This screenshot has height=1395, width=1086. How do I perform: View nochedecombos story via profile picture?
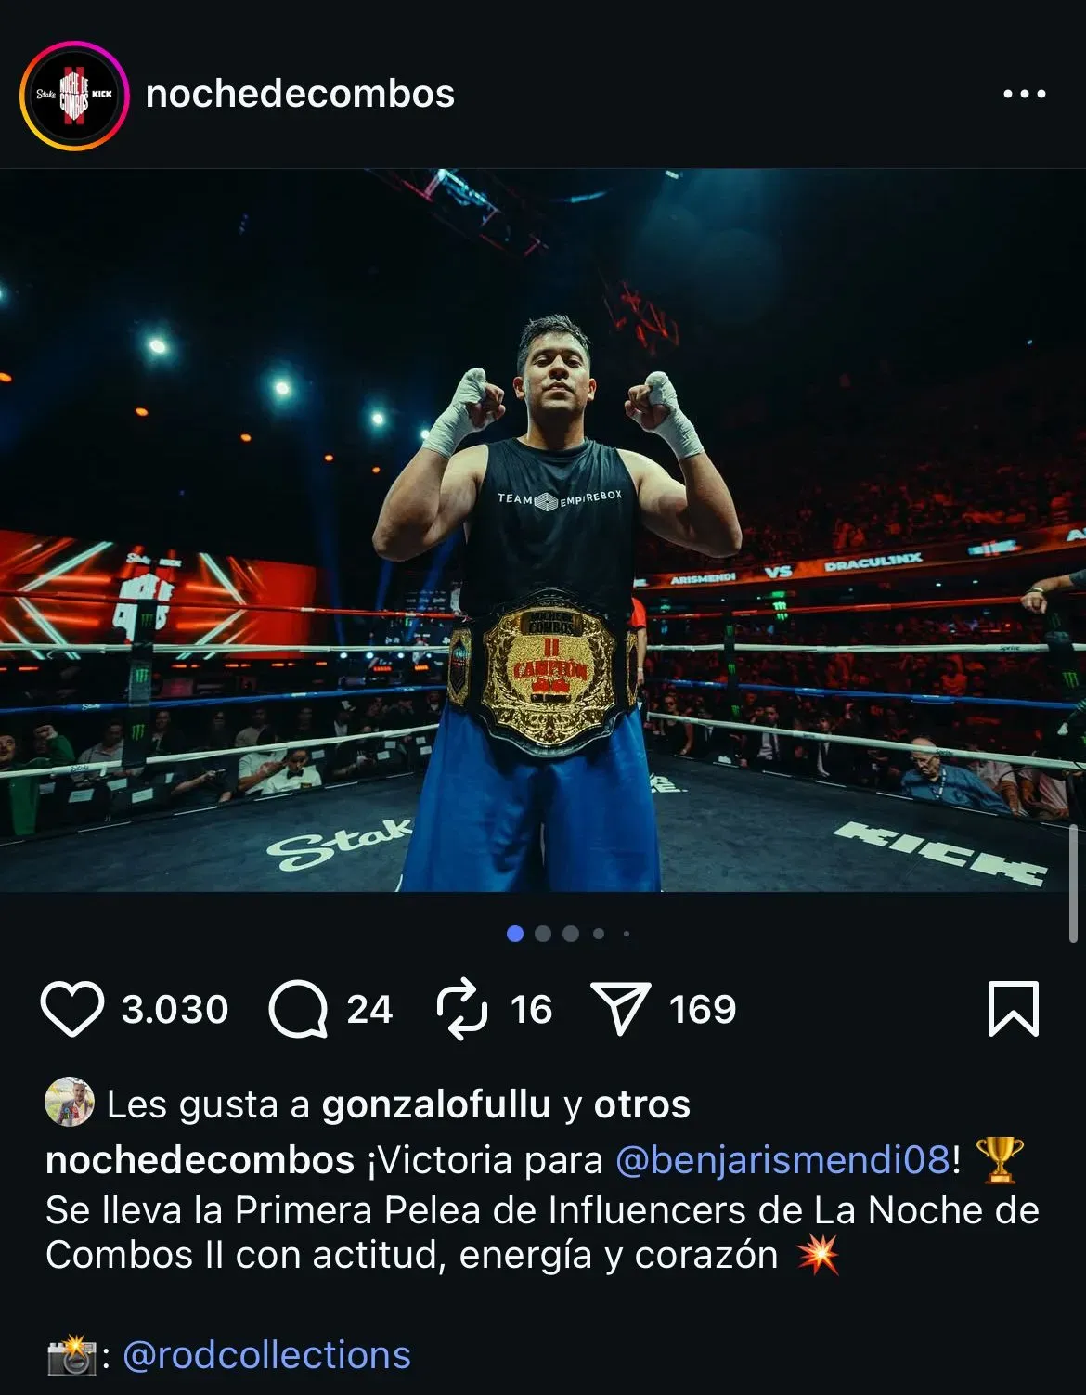[73, 95]
